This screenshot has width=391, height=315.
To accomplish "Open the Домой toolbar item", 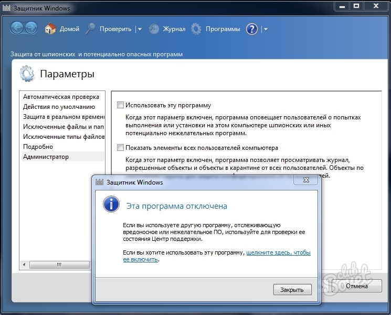I will click(x=62, y=29).
